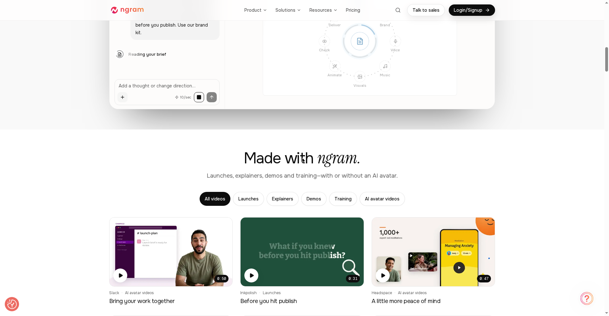
Task: Click the Talk to sales button
Action: pyautogui.click(x=426, y=10)
